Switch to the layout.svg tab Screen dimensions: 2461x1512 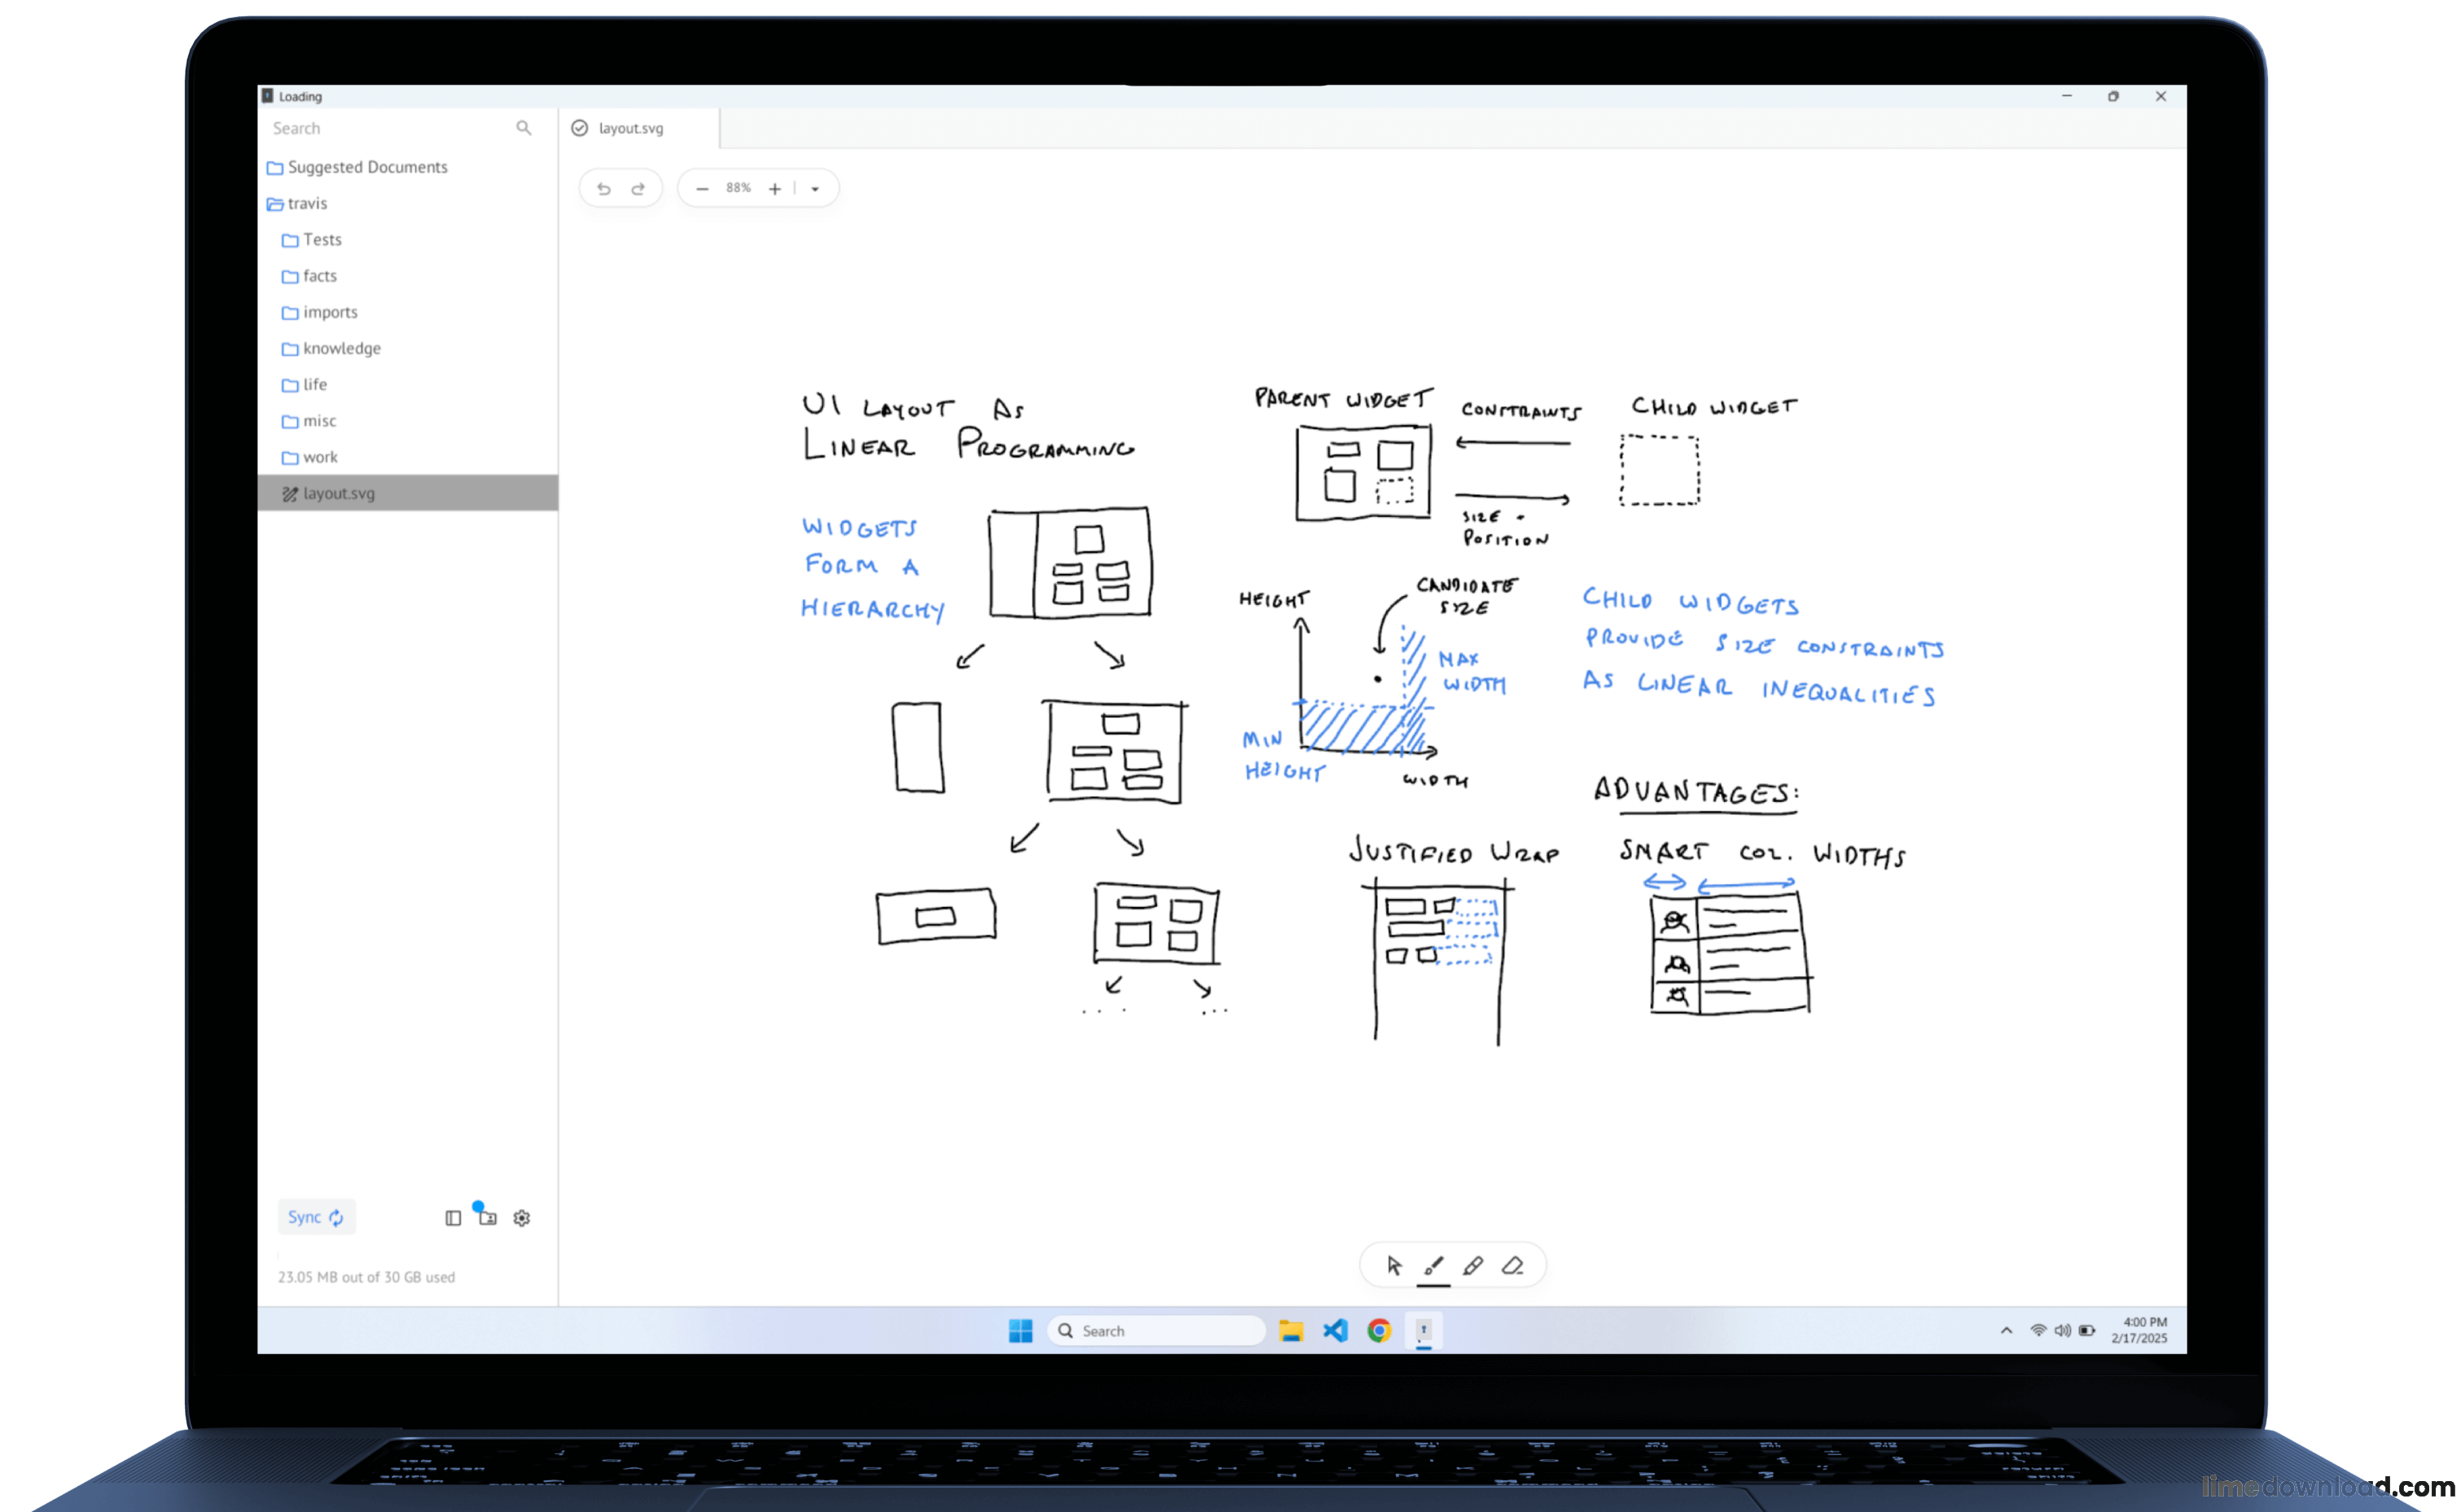[x=639, y=128]
